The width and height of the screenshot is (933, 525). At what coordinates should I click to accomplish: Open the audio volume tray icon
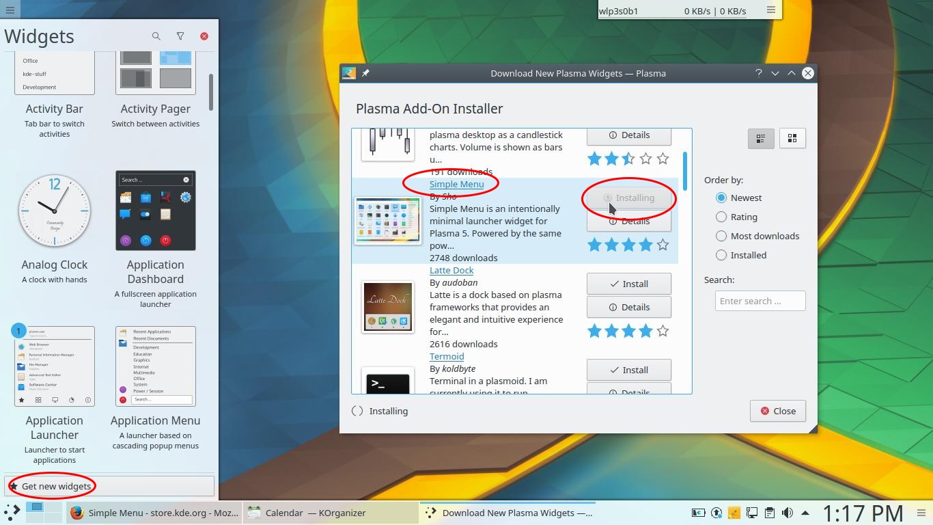pos(787,513)
